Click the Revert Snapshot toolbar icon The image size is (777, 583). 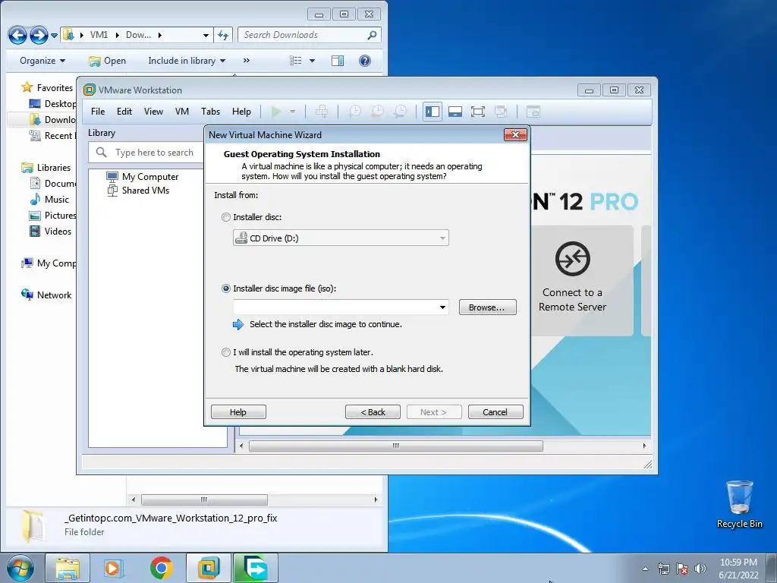(378, 112)
